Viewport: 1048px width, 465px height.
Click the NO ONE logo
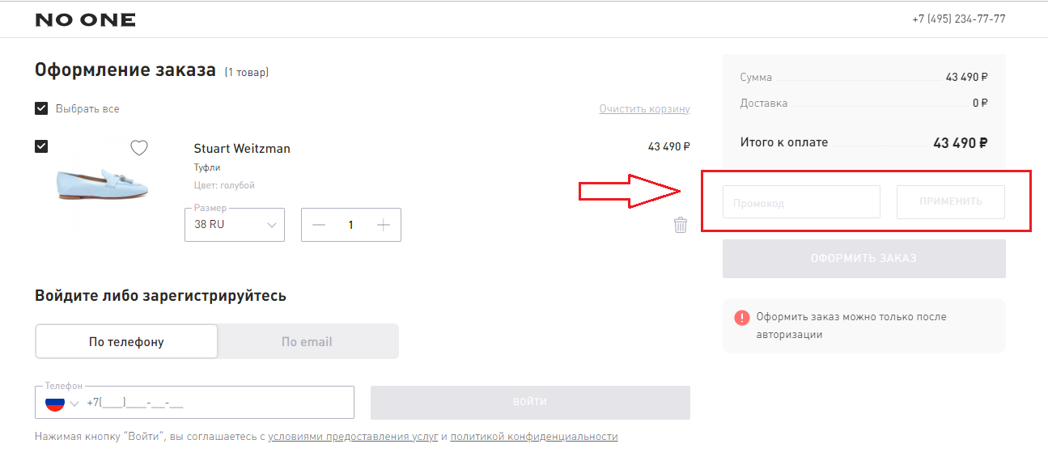click(x=85, y=20)
